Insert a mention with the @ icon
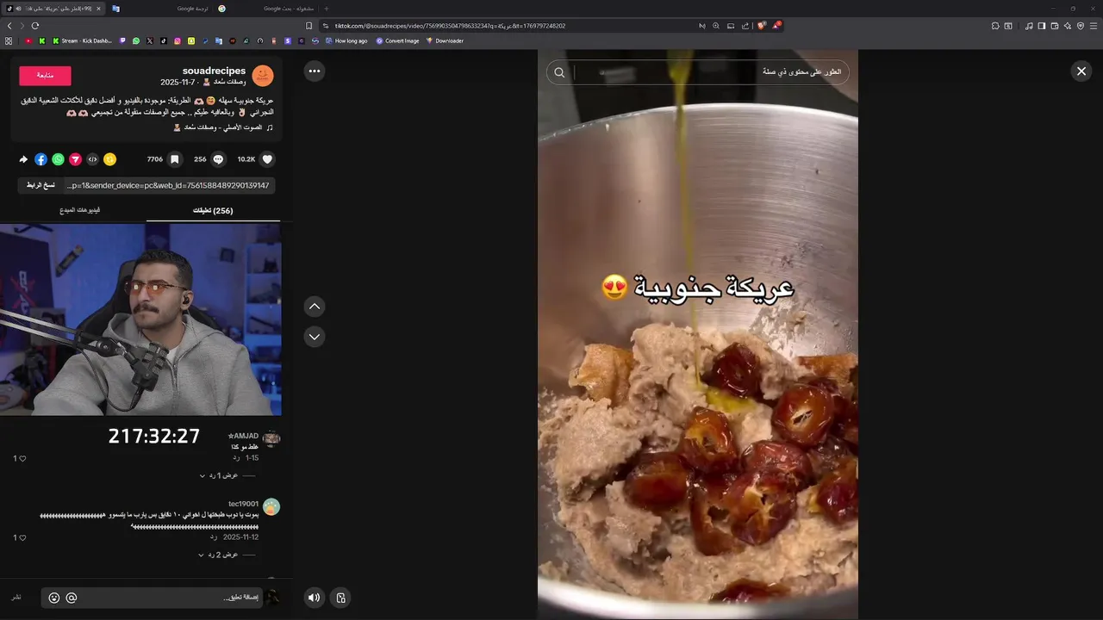The height and width of the screenshot is (620, 1103). tap(72, 598)
